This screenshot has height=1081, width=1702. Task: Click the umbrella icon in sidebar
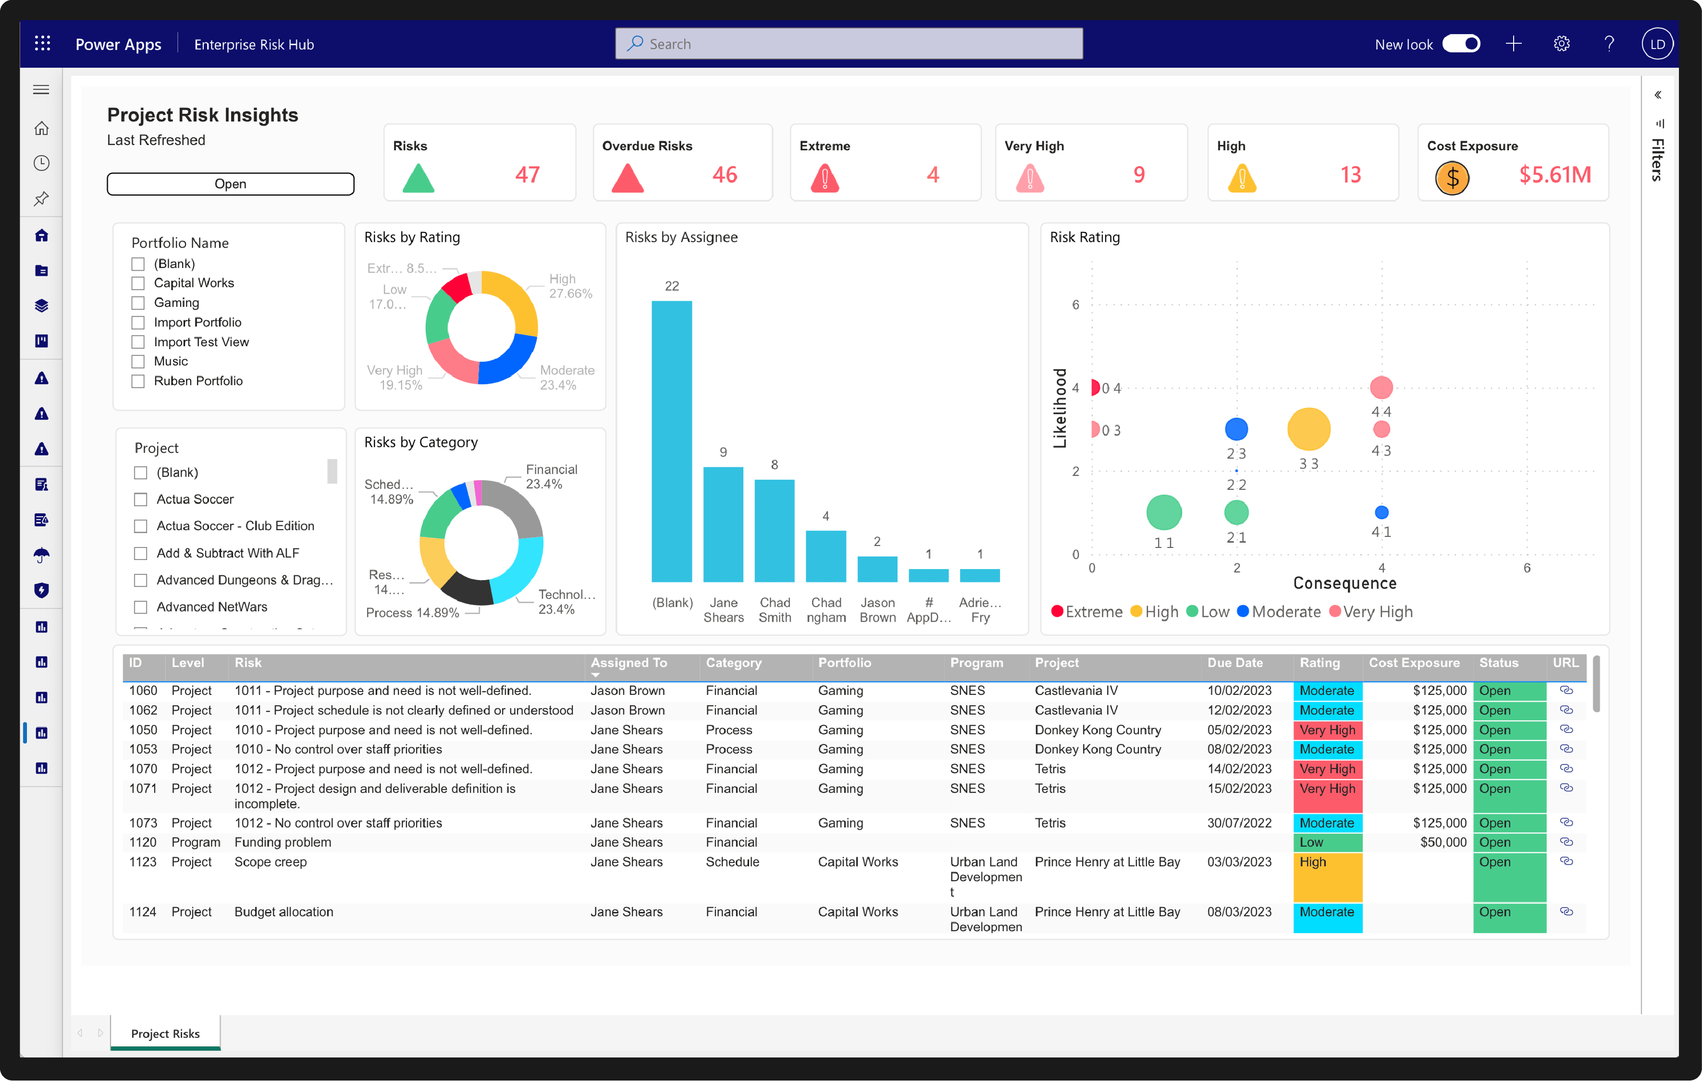click(42, 555)
